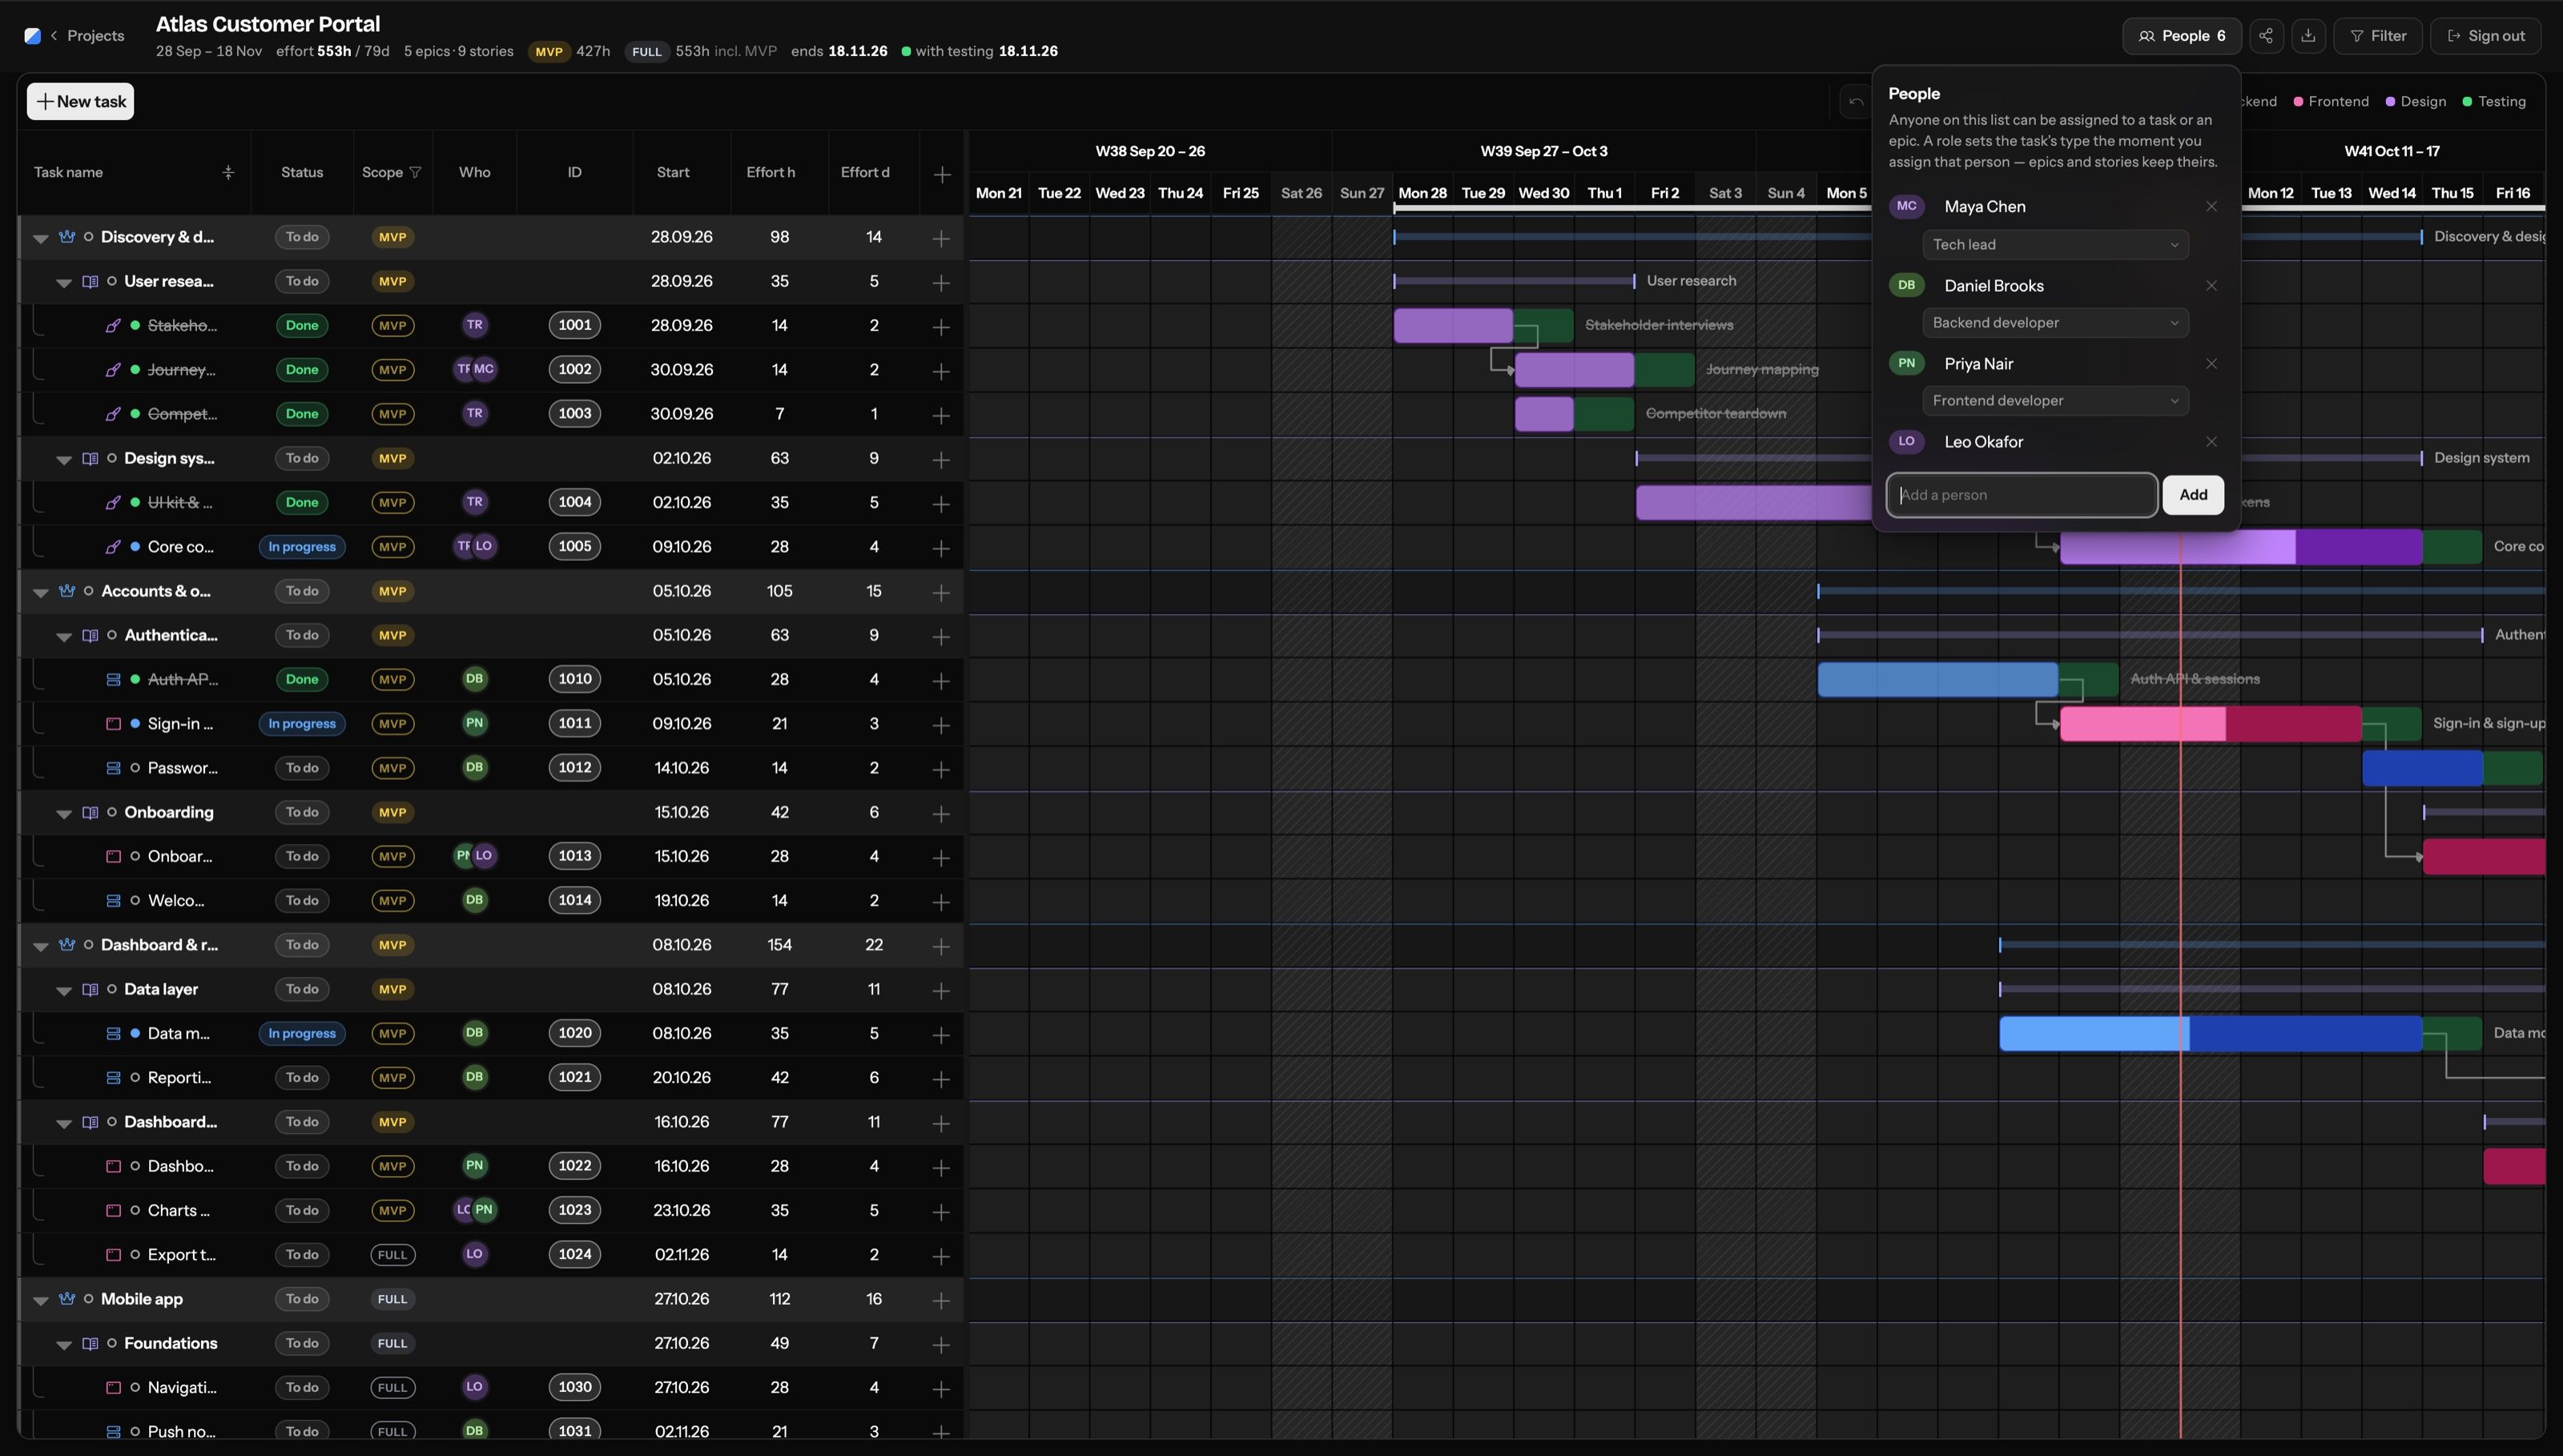Viewport: 2563px width, 1456px height.
Task: Click TR avatar on task 1001 row
Action: 475,325
